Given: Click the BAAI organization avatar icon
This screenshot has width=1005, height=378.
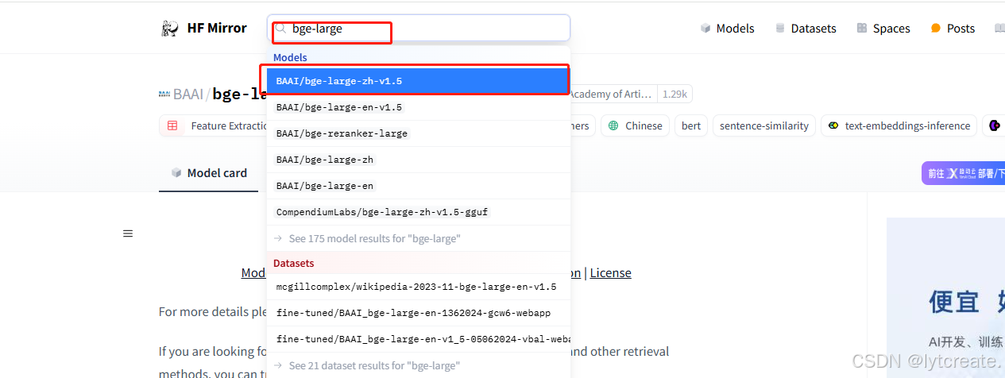Looking at the screenshot, I should [164, 94].
